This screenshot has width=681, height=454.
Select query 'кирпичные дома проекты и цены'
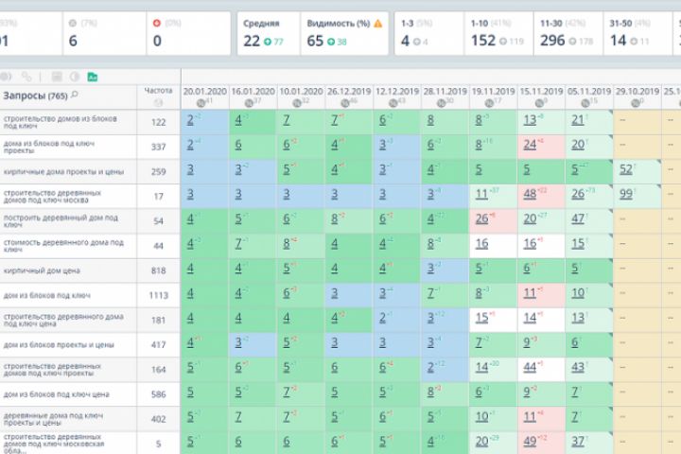64,171
